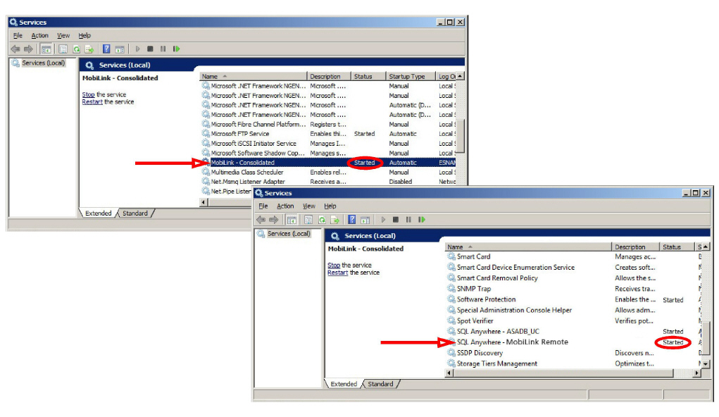Screen dimensions: 719x417
Task: Open Action menu in front Services window
Action: tap(285, 206)
